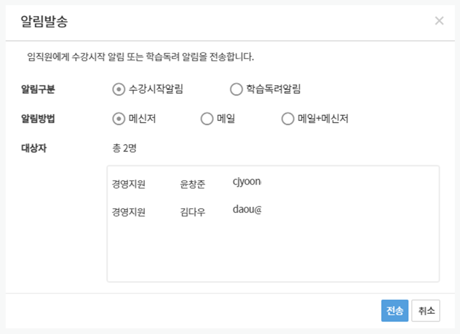Select the 학습독려알림 radio button
Viewport: 460px width, 334px height.
(x=235, y=89)
